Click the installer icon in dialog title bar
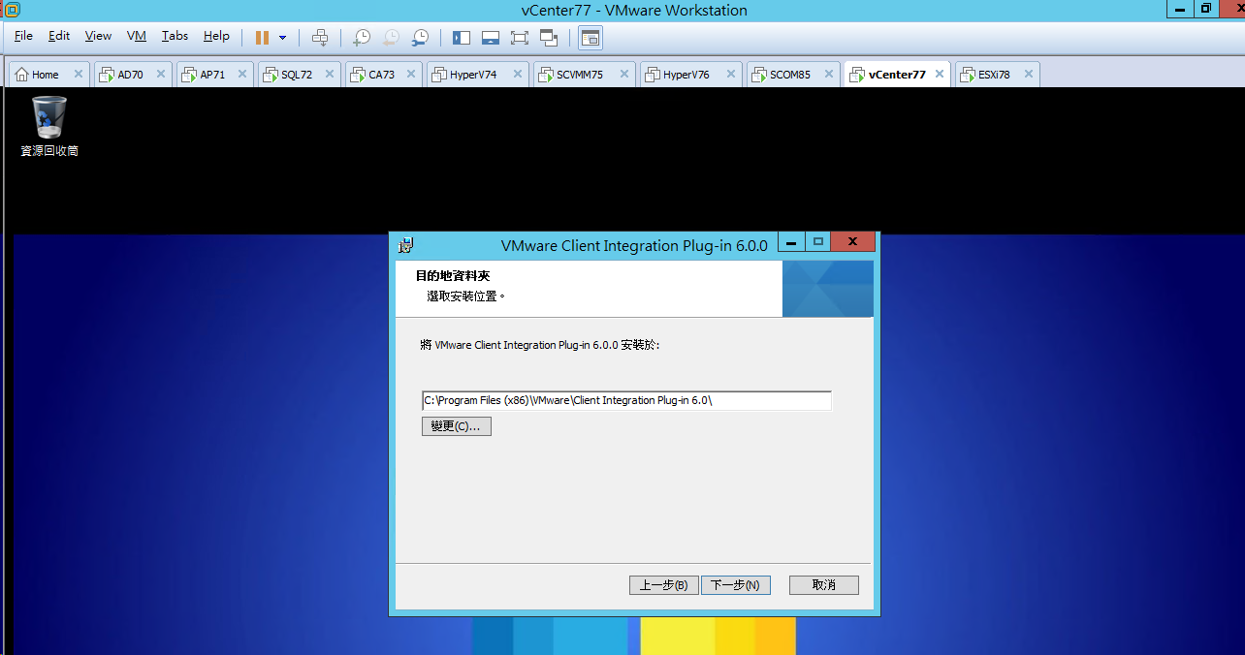 click(406, 245)
